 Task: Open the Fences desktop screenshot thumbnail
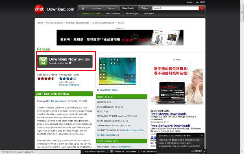pyautogui.click(x=118, y=71)
